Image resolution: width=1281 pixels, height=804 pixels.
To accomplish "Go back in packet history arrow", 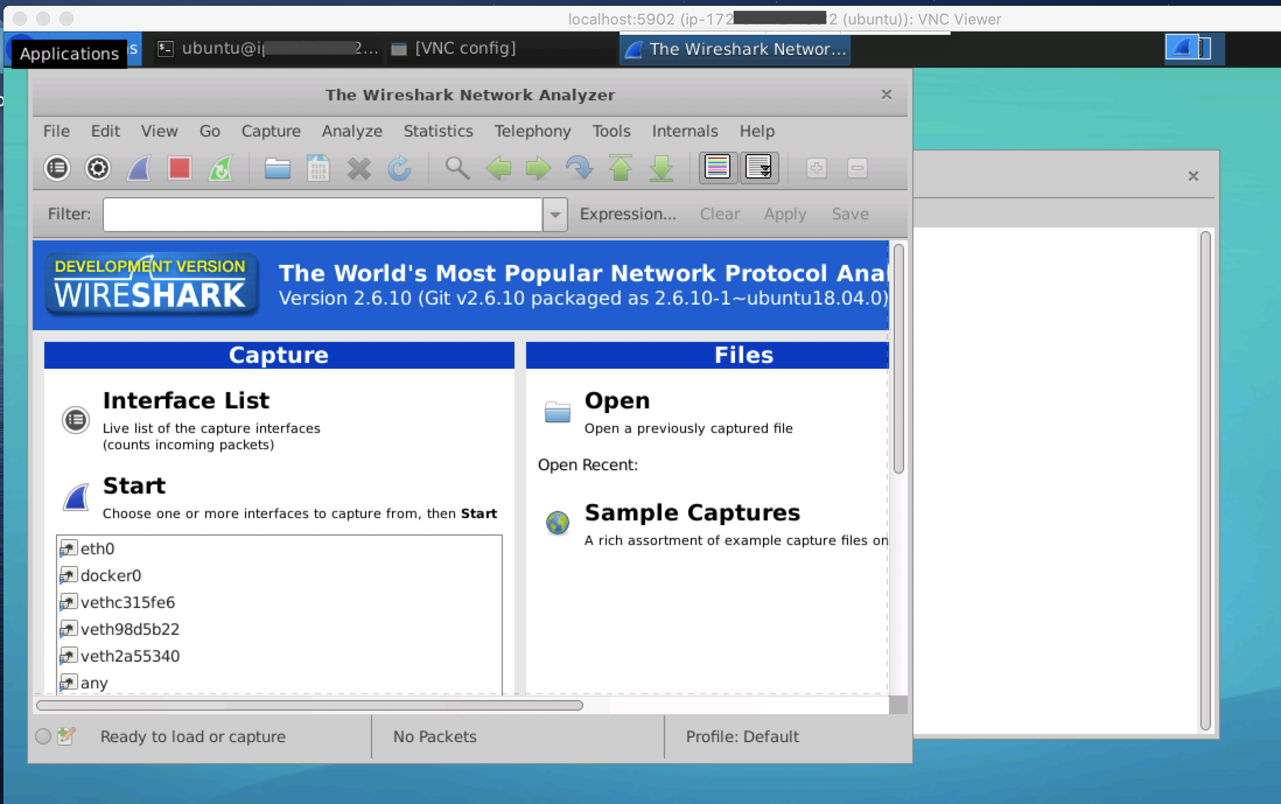I will [498, 169].
